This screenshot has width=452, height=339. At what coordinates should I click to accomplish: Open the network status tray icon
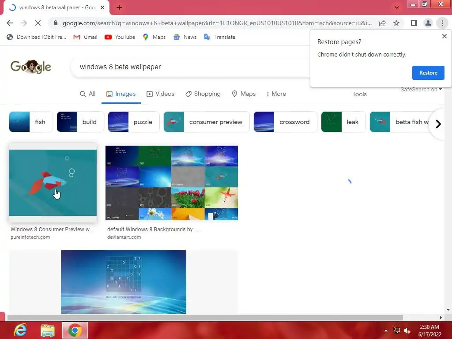(x=397, y=331)
